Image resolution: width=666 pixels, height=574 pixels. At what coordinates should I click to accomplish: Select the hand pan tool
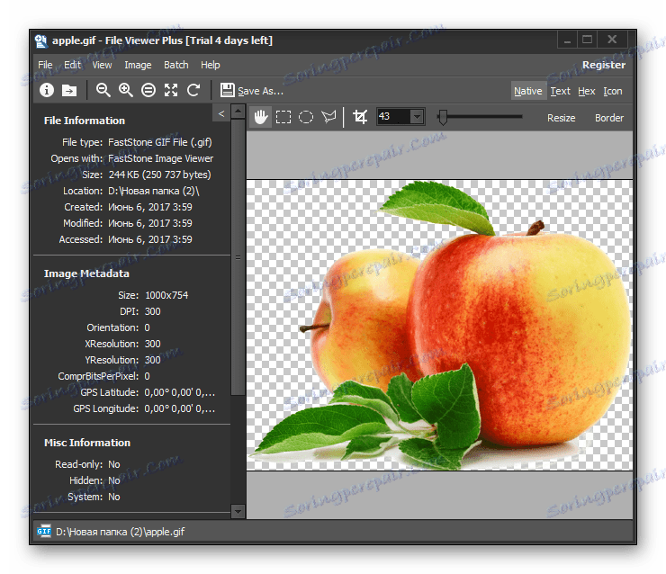pos(261,117)
